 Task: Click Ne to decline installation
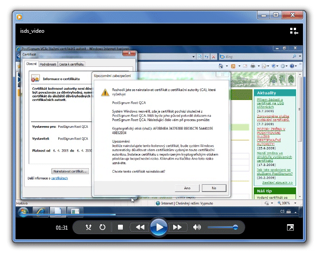pos(214,188)
